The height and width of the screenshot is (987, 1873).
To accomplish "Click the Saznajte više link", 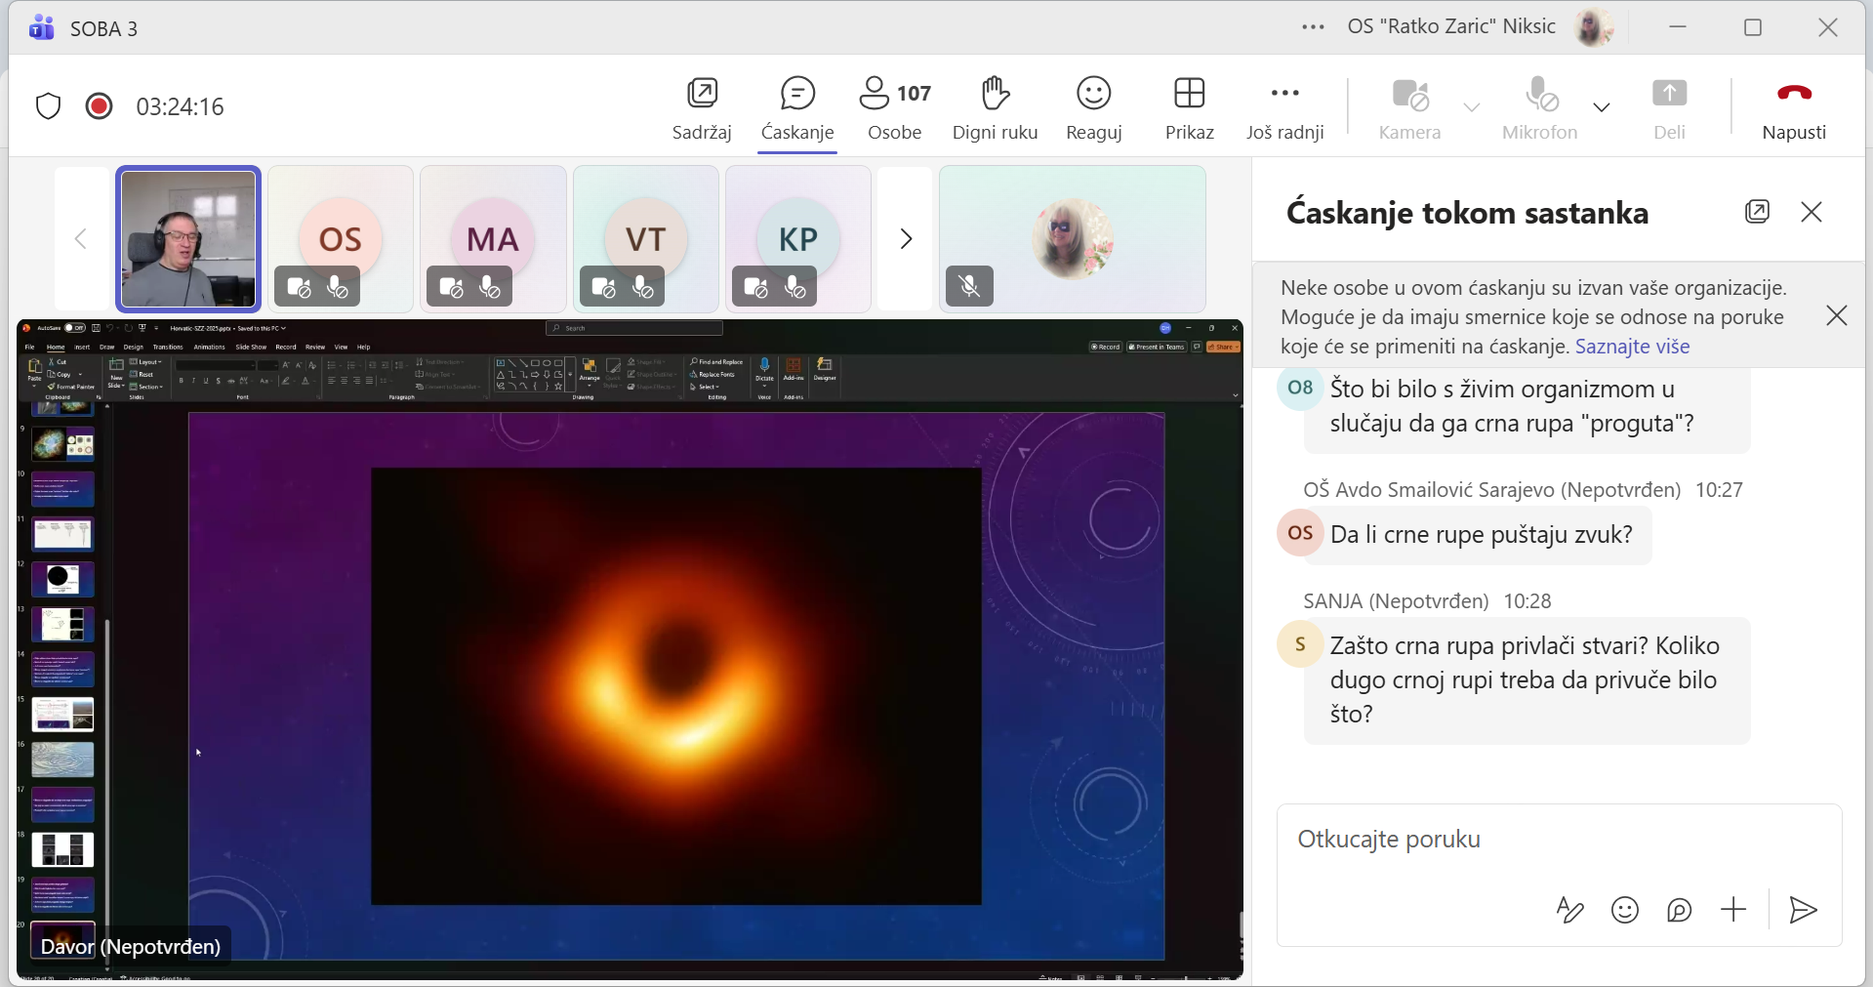I will [1632, 347].
